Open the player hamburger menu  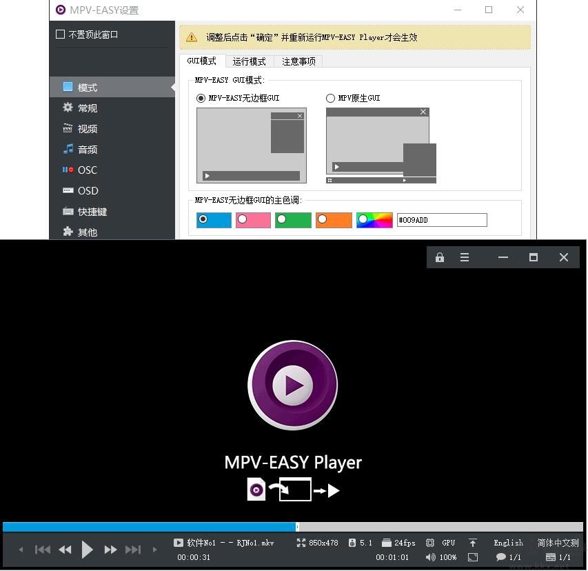tap(465, 257)
